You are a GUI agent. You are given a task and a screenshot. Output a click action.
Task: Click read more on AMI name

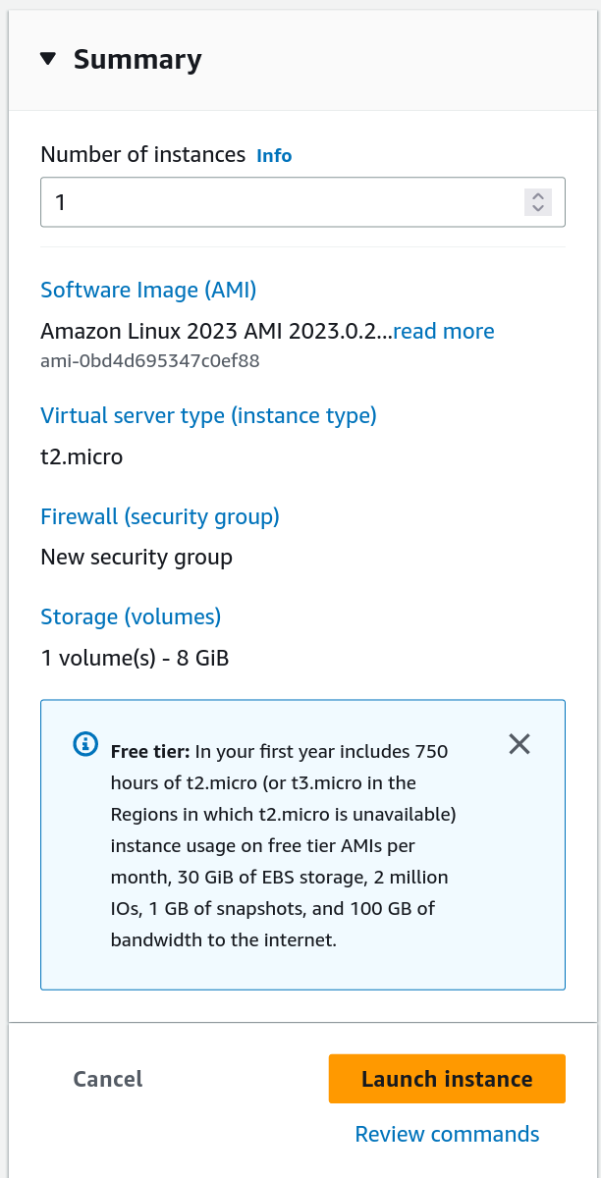[x=443, y=331]
